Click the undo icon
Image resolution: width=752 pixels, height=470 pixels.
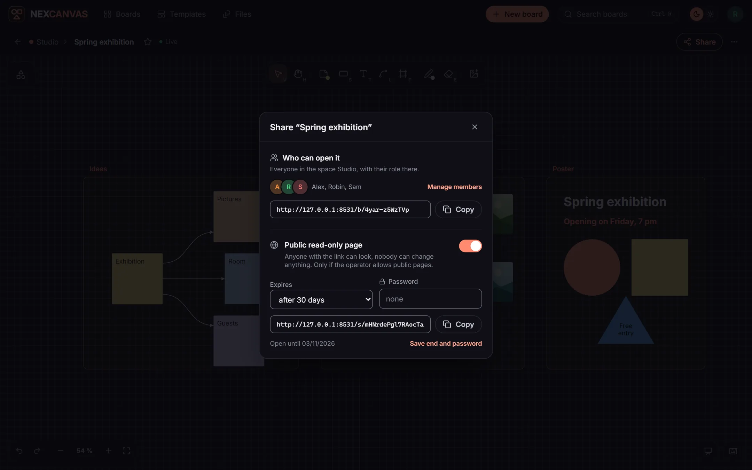[x=19, y=451]
